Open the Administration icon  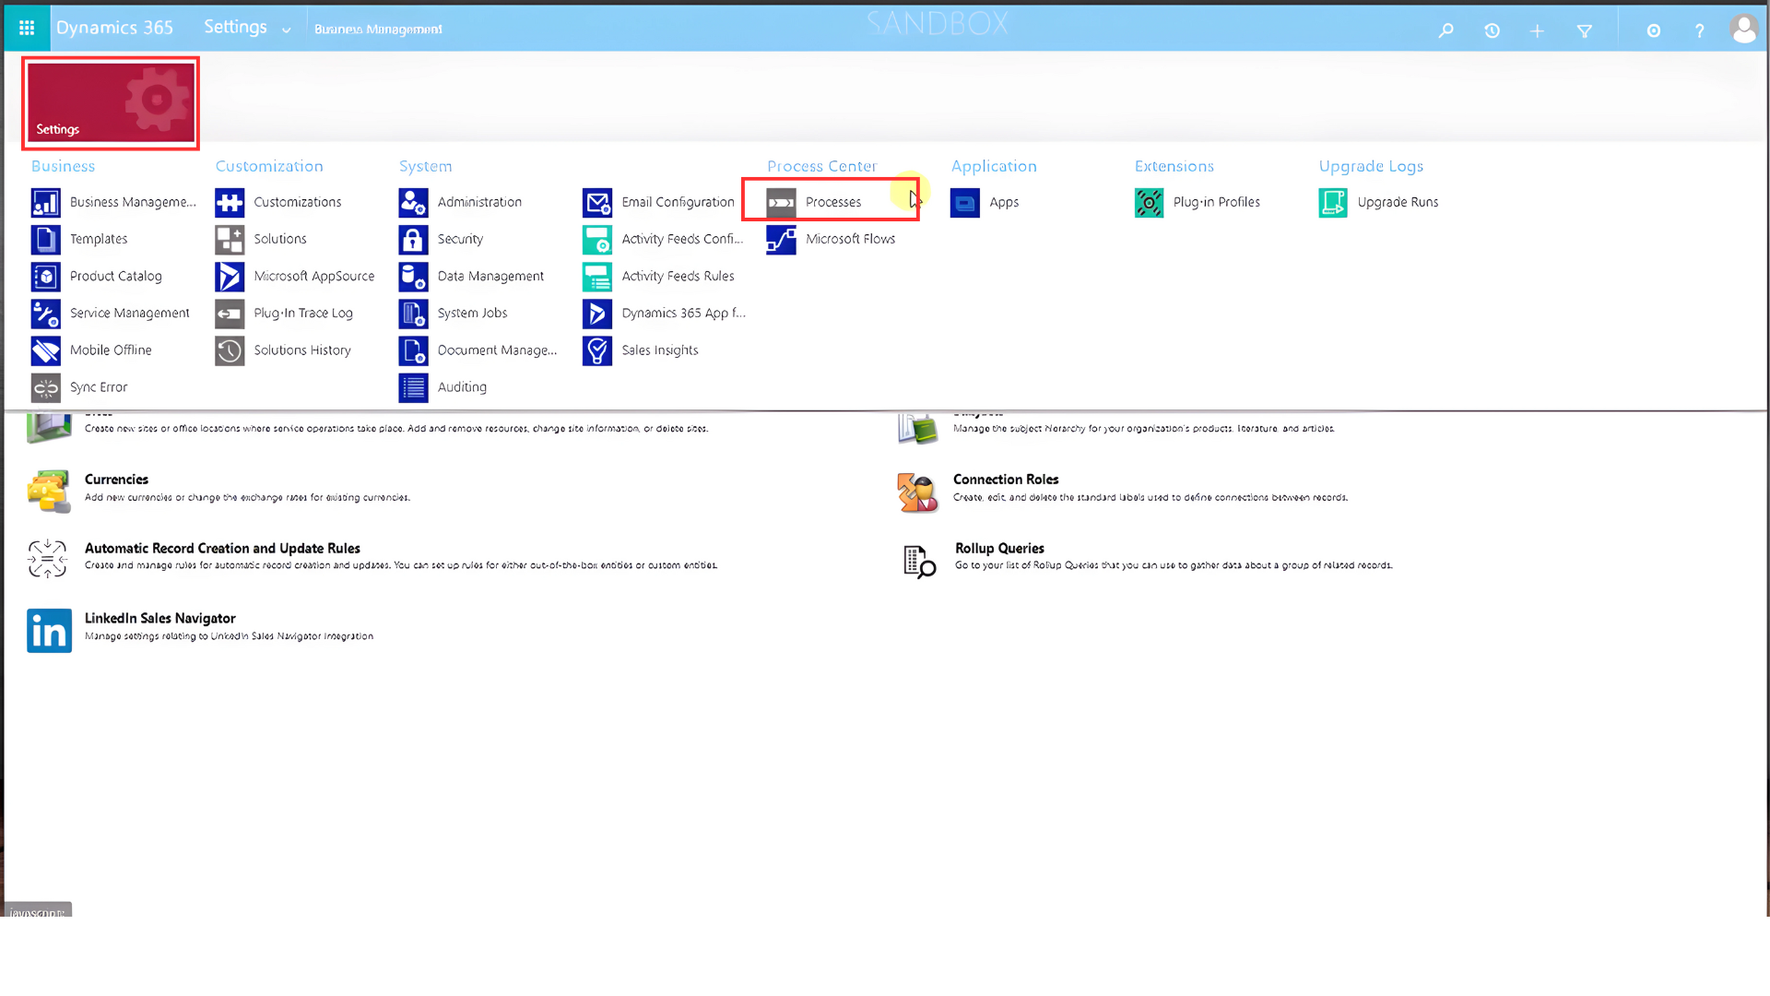pos(413,202)
